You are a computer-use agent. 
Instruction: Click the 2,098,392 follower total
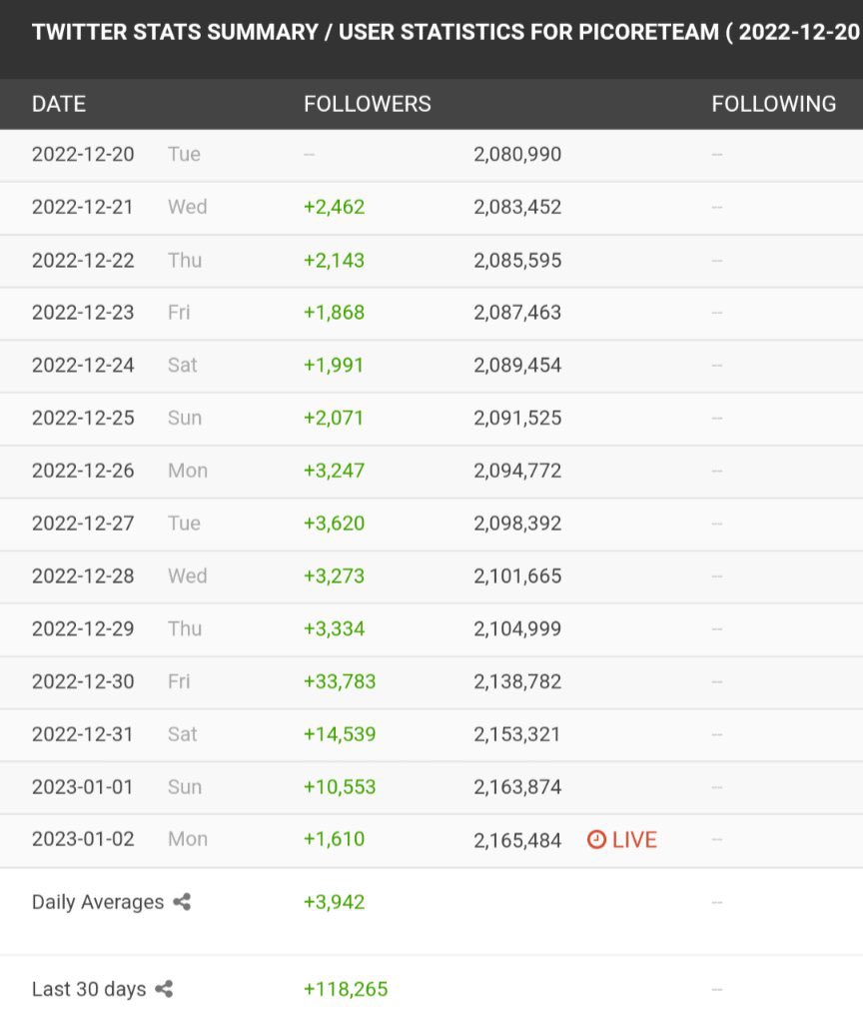pos(517,522)
